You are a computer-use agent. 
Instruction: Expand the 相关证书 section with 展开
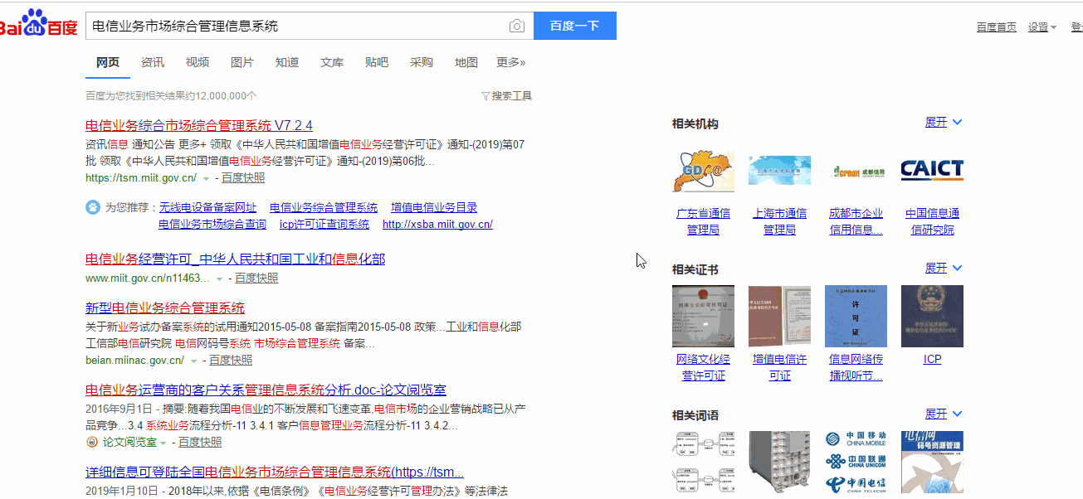[944, 269]
